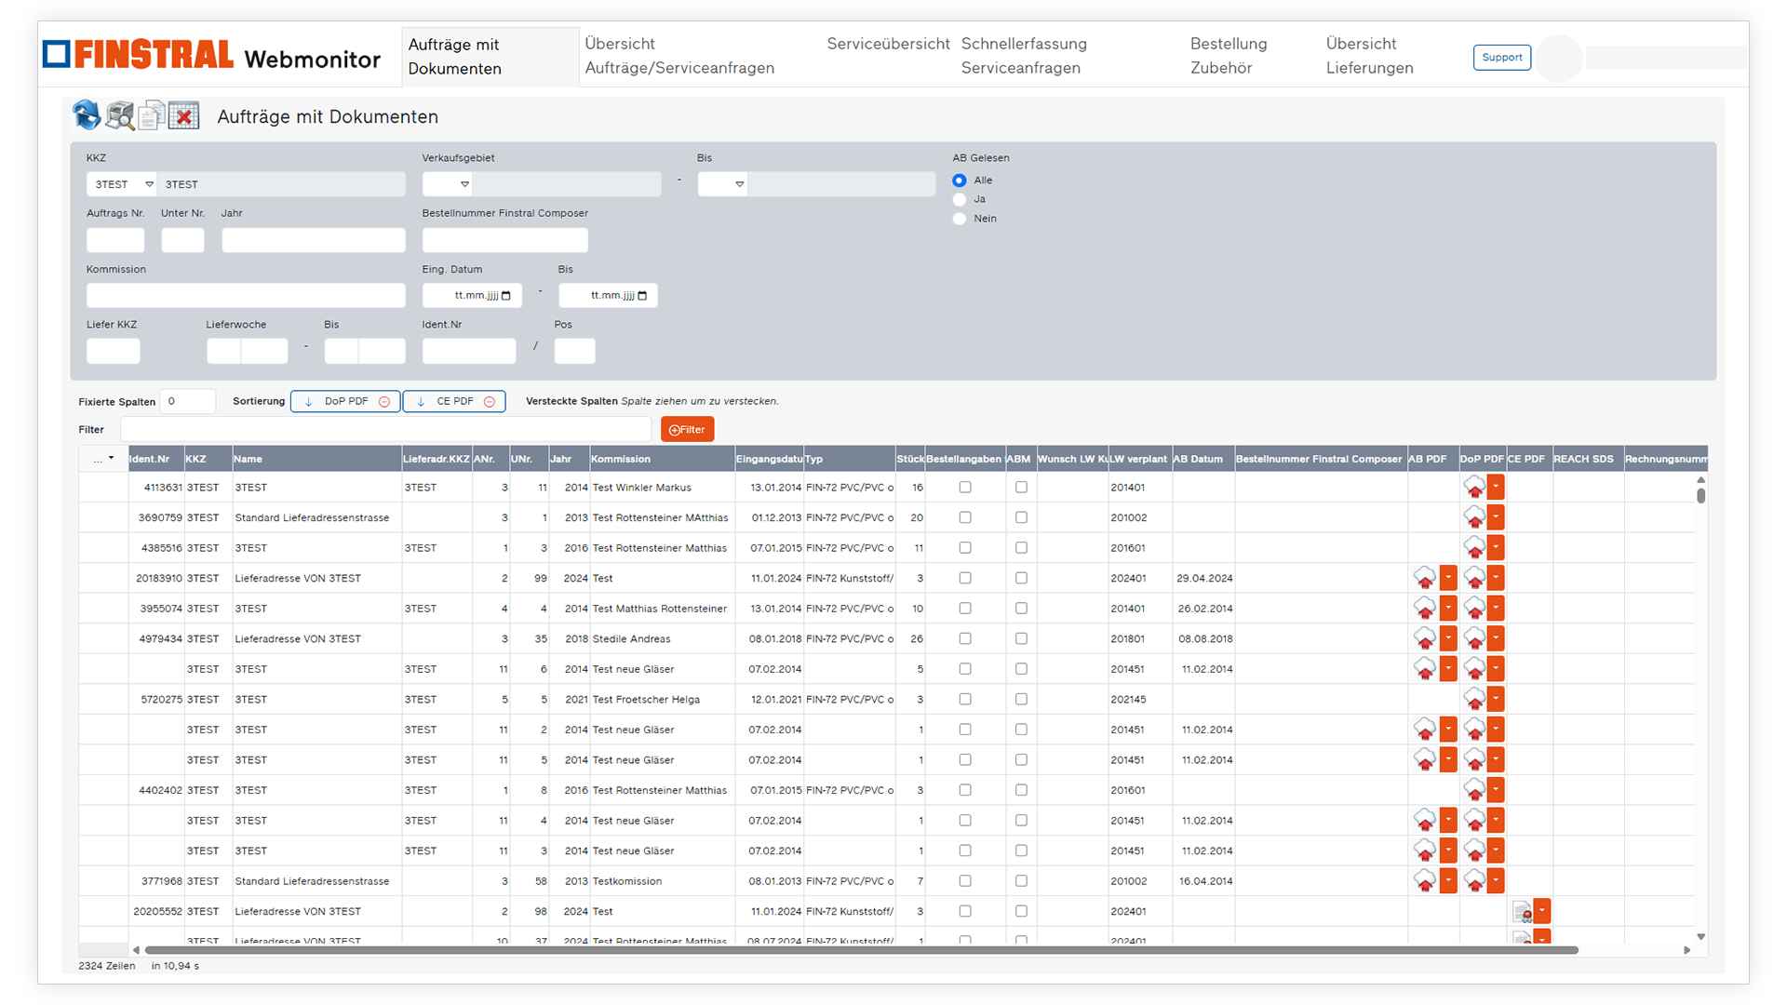Image resolution: width=1787 pixels, height=1005 pixels.
Task: Click the blue refresh arrows icon
Action: coord(87,115)
